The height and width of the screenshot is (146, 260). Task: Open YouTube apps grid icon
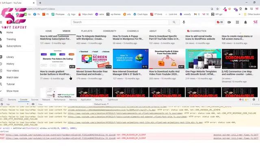pyautogui.click(x=237, y=22)
